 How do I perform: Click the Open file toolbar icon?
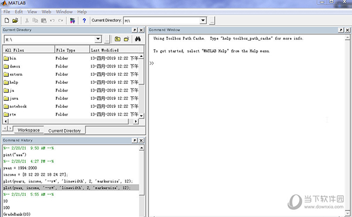pyautogui.click(x=15, y=21)
